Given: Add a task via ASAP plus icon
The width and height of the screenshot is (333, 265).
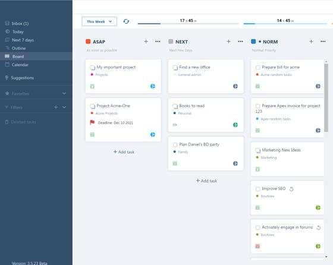Looking at the screenshot, I should coord(146,42).
